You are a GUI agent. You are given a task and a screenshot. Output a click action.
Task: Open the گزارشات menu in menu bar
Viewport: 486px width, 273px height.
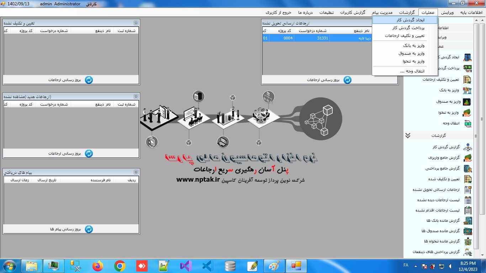(x=407, y=12)
